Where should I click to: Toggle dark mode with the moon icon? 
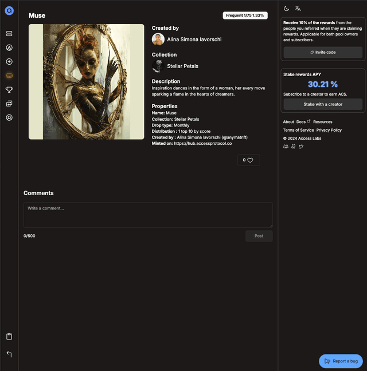pyautogui.click(x=286, y=9)
